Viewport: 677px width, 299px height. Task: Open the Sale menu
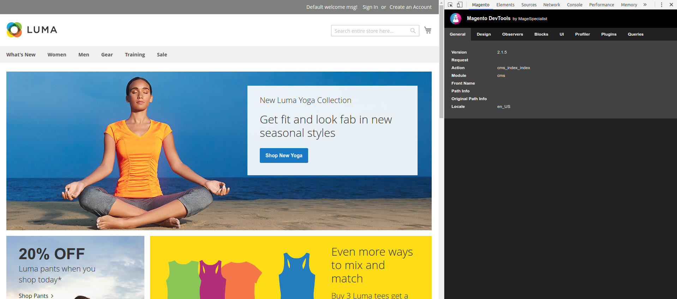(162, 55)
